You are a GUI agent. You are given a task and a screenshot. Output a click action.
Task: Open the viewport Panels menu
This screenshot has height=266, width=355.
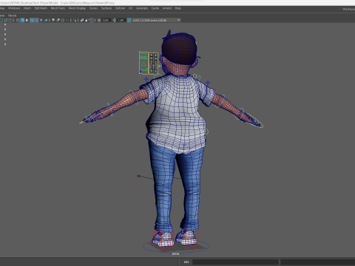pos(12,16)
